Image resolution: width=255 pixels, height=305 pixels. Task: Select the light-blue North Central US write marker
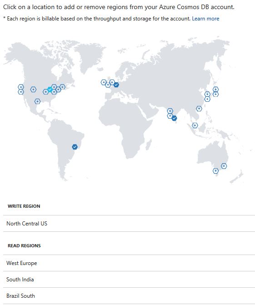(x=50, y=90)
